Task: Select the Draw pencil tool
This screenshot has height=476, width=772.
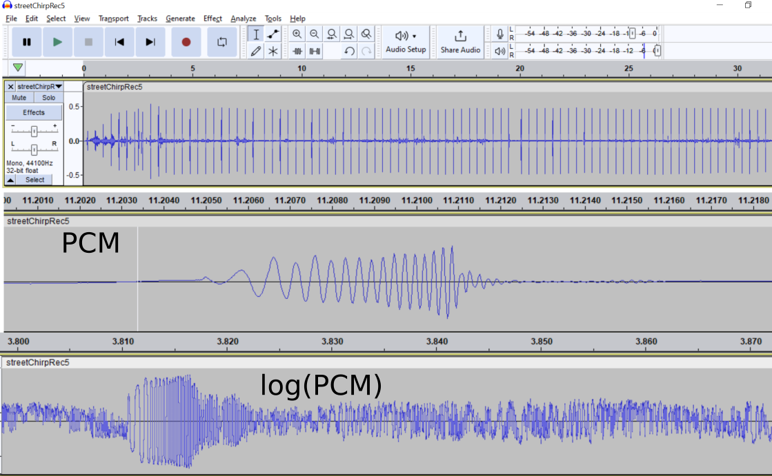Action: 256,51
